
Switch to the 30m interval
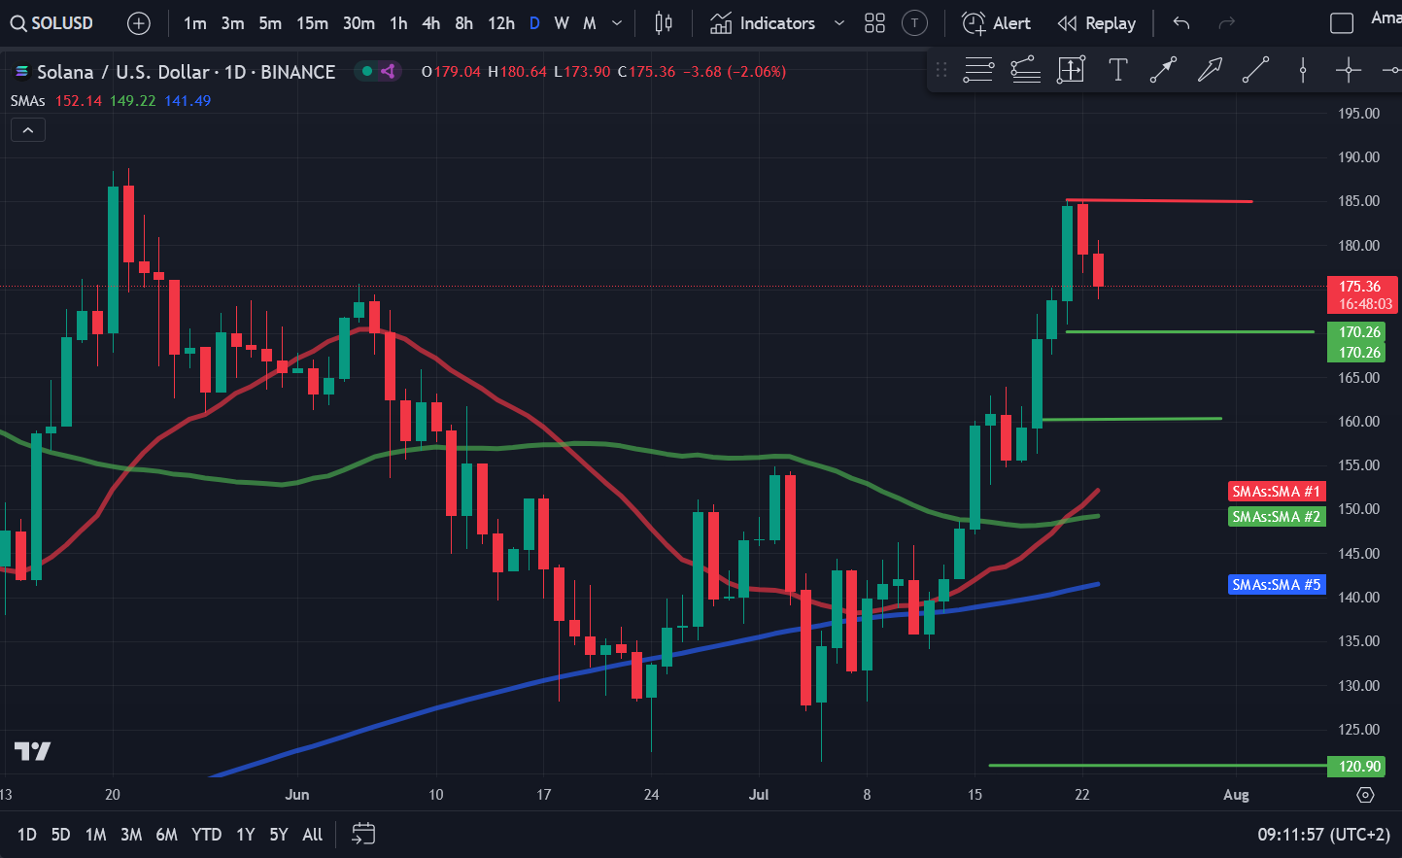click(x=359, y=23)
